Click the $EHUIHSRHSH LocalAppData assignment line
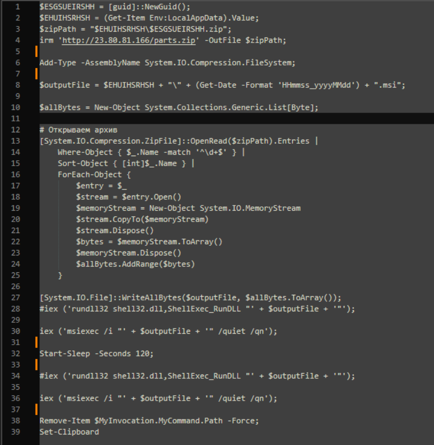The image size is (434, 445). (x=149, y=18)
